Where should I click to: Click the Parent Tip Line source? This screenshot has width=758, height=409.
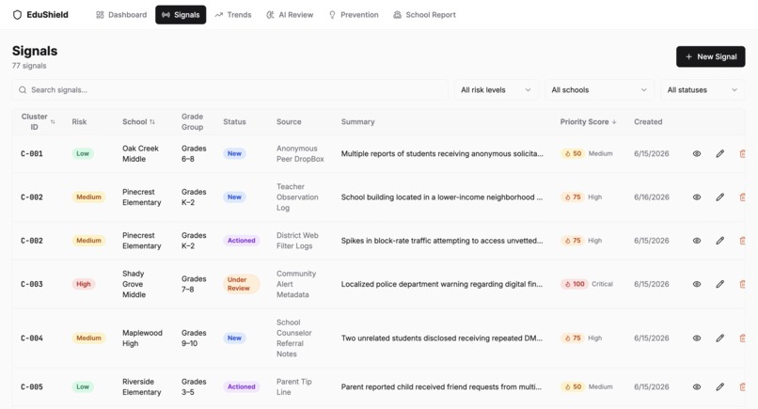[x=294, y=386]
